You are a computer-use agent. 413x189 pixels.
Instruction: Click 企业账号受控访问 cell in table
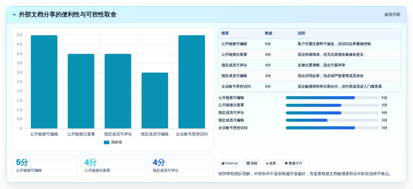pyautogui.click(x=236, y=86)
